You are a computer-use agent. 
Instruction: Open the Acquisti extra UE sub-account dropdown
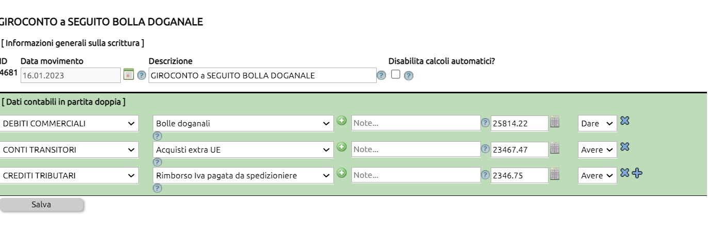coord(243,150)
